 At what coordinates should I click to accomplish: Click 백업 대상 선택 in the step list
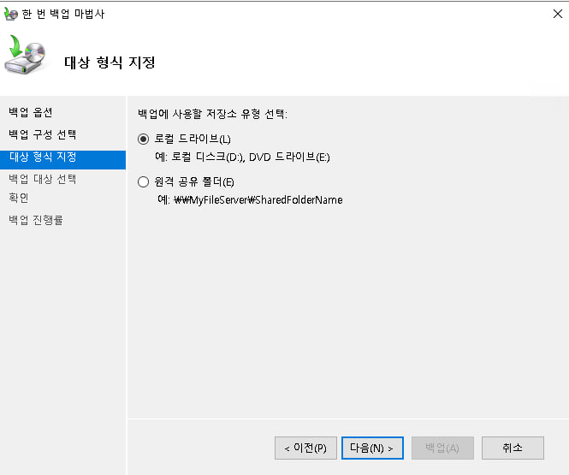point(43,179)
